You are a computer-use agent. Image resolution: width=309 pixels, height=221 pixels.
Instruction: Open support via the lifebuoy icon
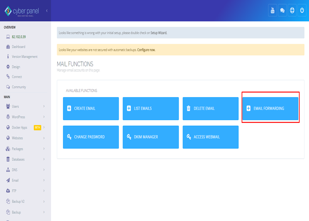[x=292, y=11]
